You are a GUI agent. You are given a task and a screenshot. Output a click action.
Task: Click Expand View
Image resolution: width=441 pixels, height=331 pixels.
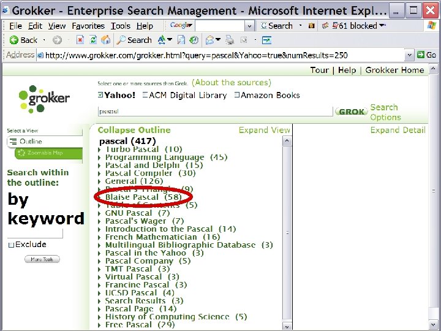(x=265, y=130)
